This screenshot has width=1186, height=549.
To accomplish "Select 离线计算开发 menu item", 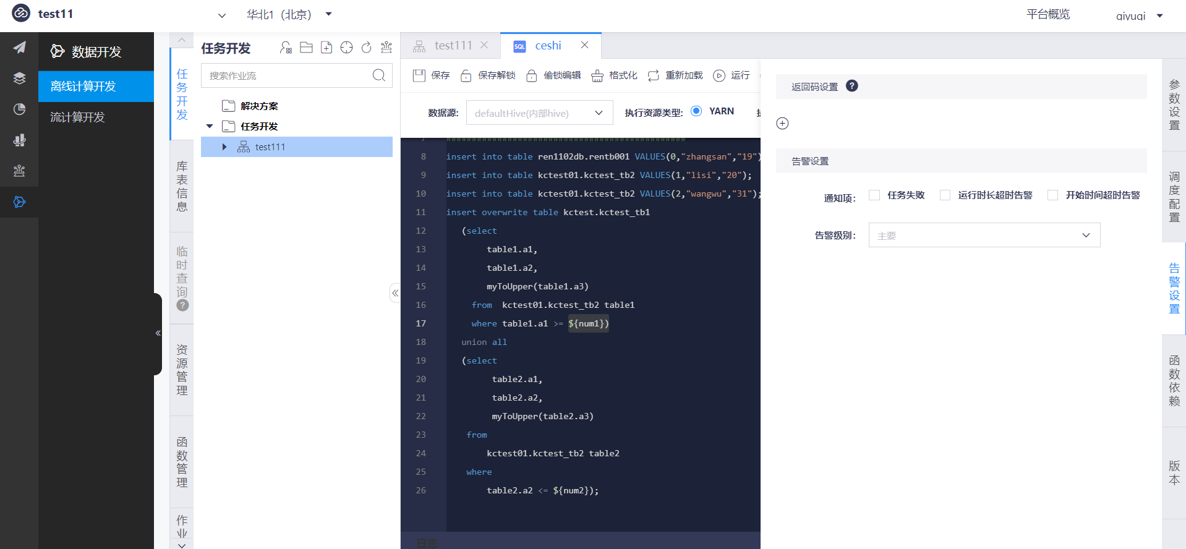I will 96,87.
